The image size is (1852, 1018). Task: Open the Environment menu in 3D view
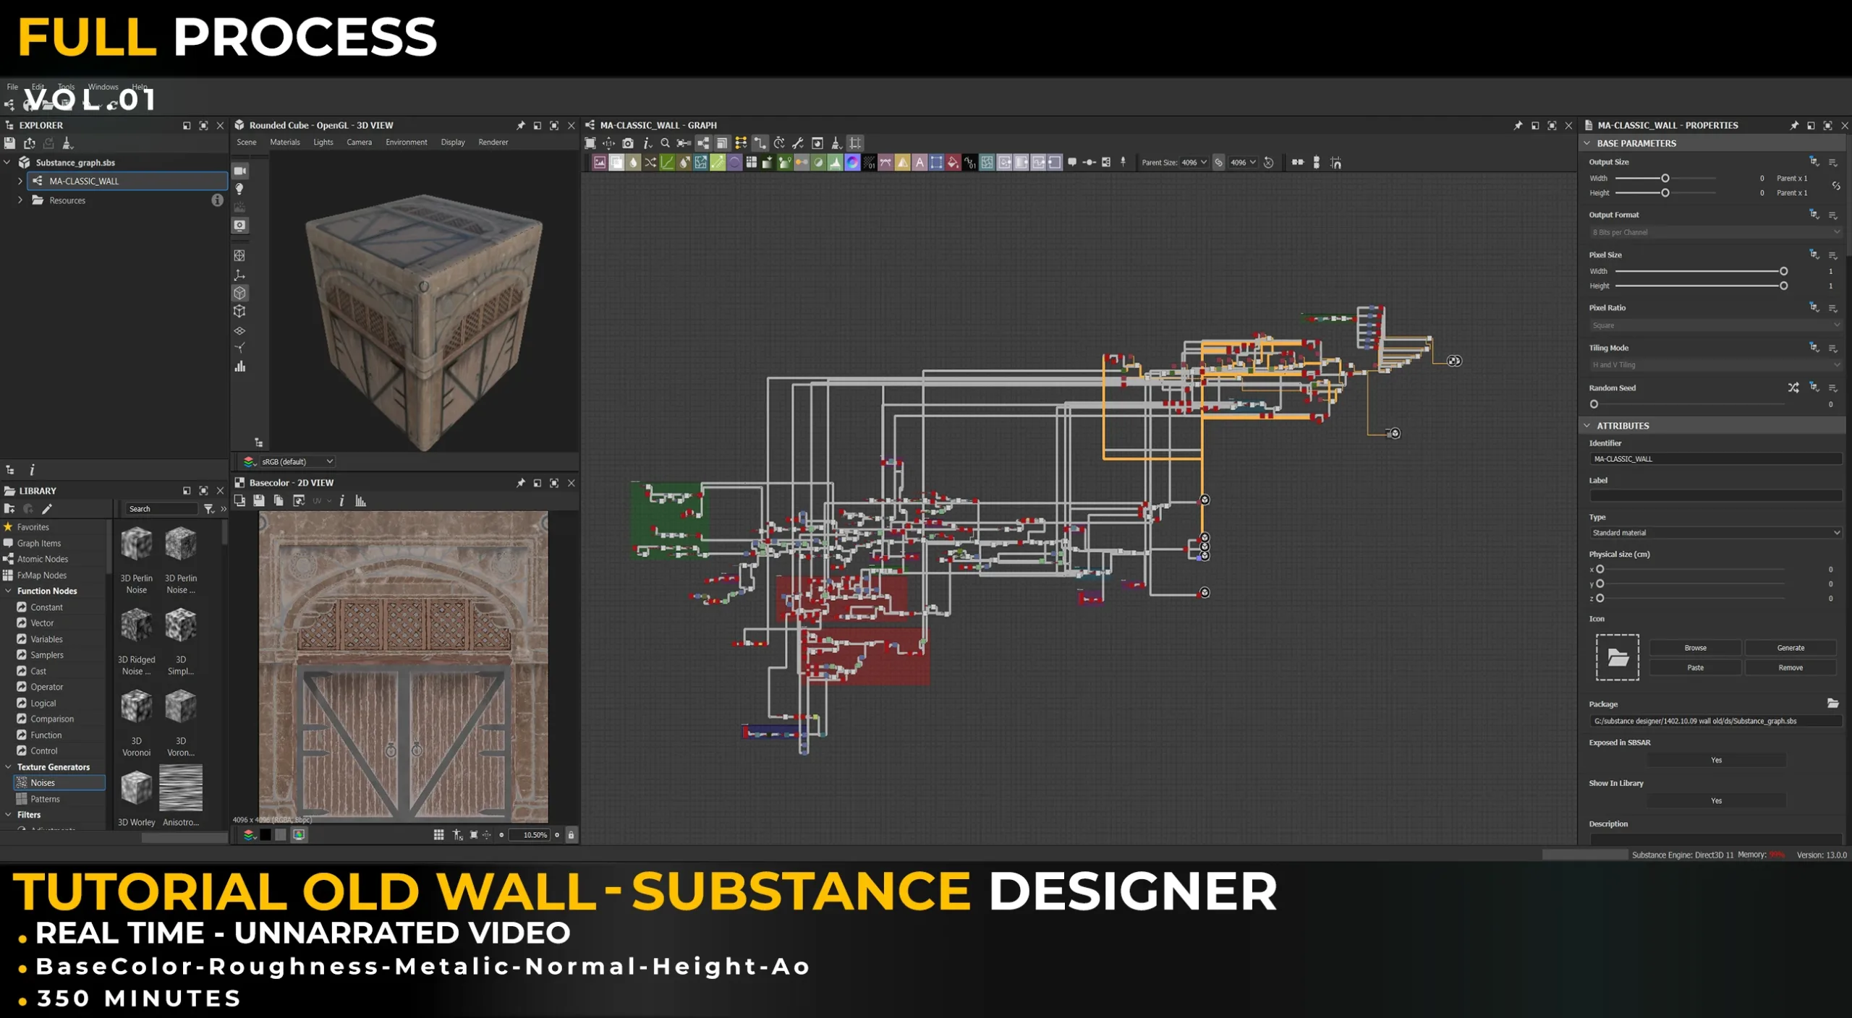(x=406, y=142)
